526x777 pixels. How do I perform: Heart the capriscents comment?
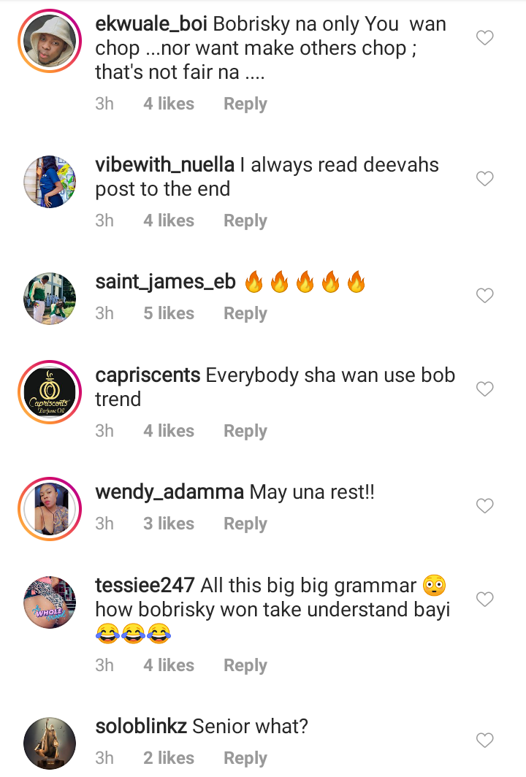pyautogui.click(x=484, y=389)
